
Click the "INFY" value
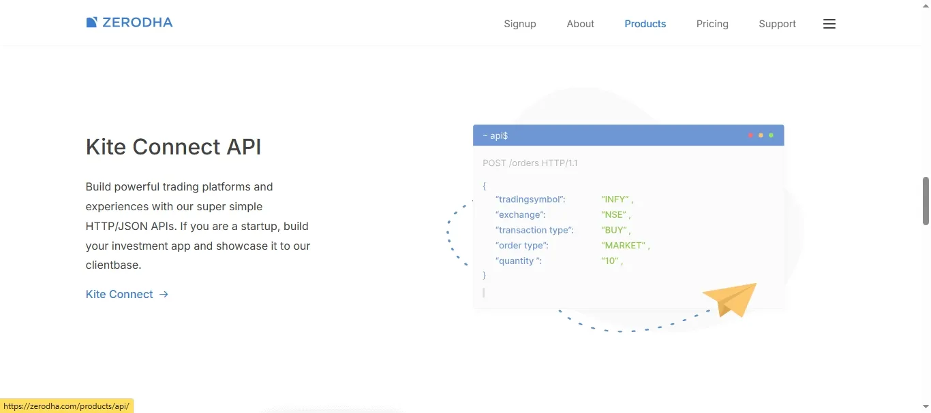[x=615, y=199]
